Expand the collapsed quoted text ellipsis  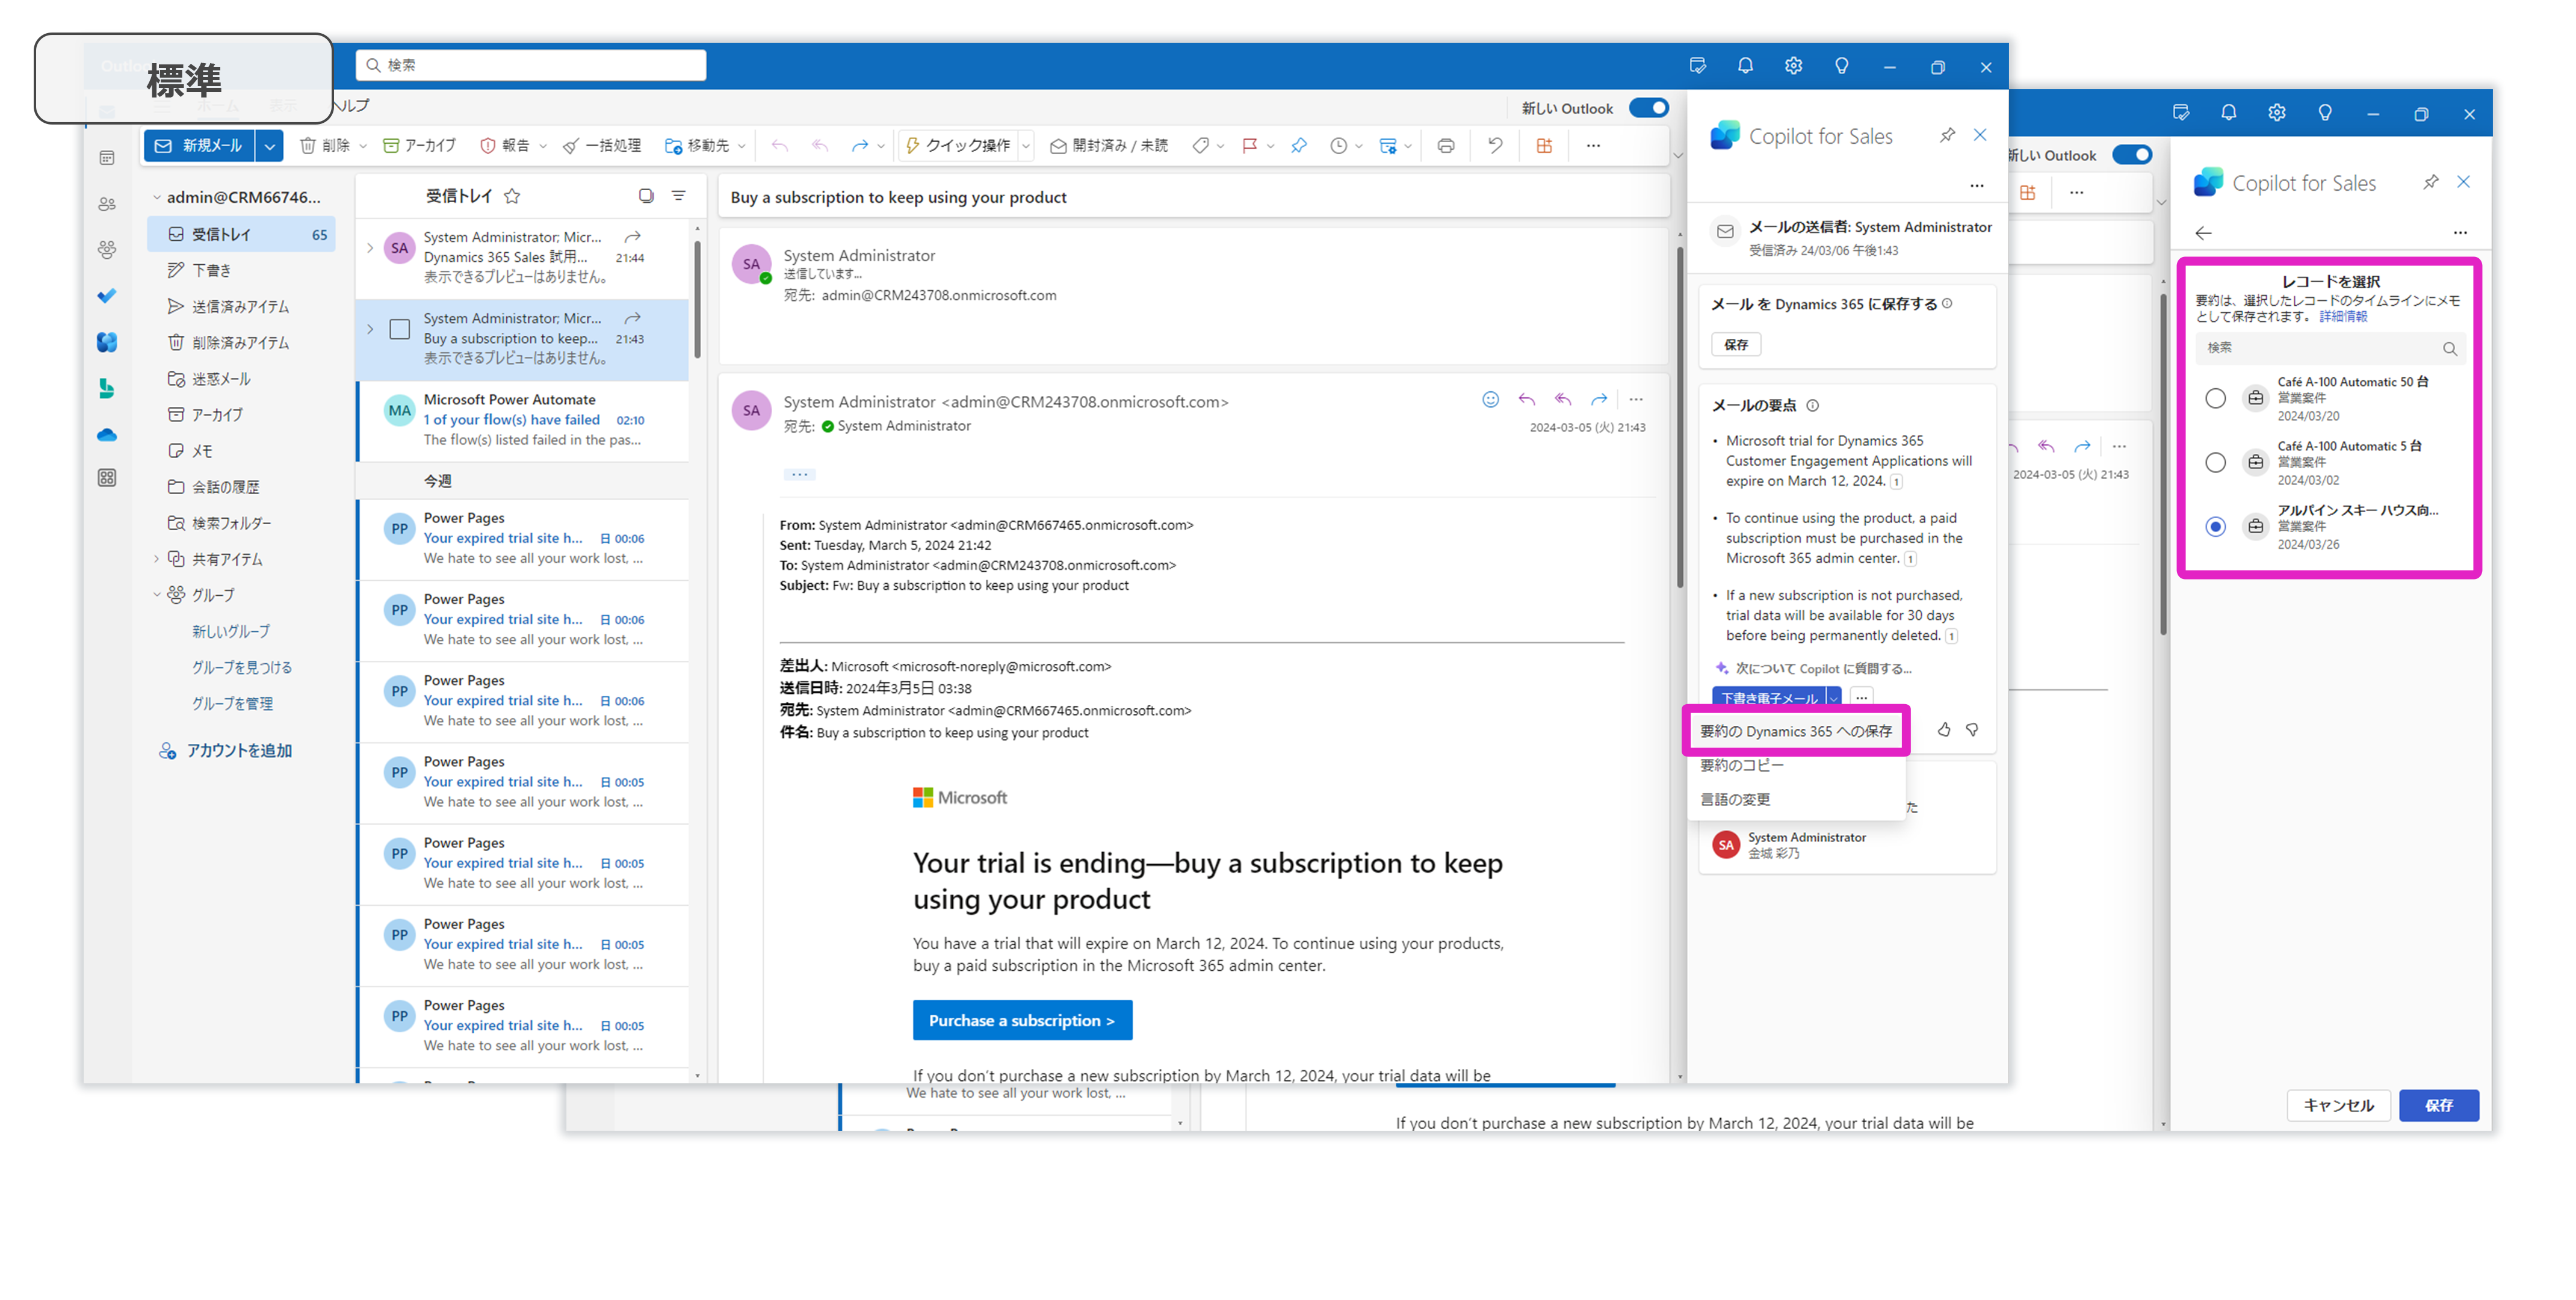pyautogui.click(x=799, y=474)
